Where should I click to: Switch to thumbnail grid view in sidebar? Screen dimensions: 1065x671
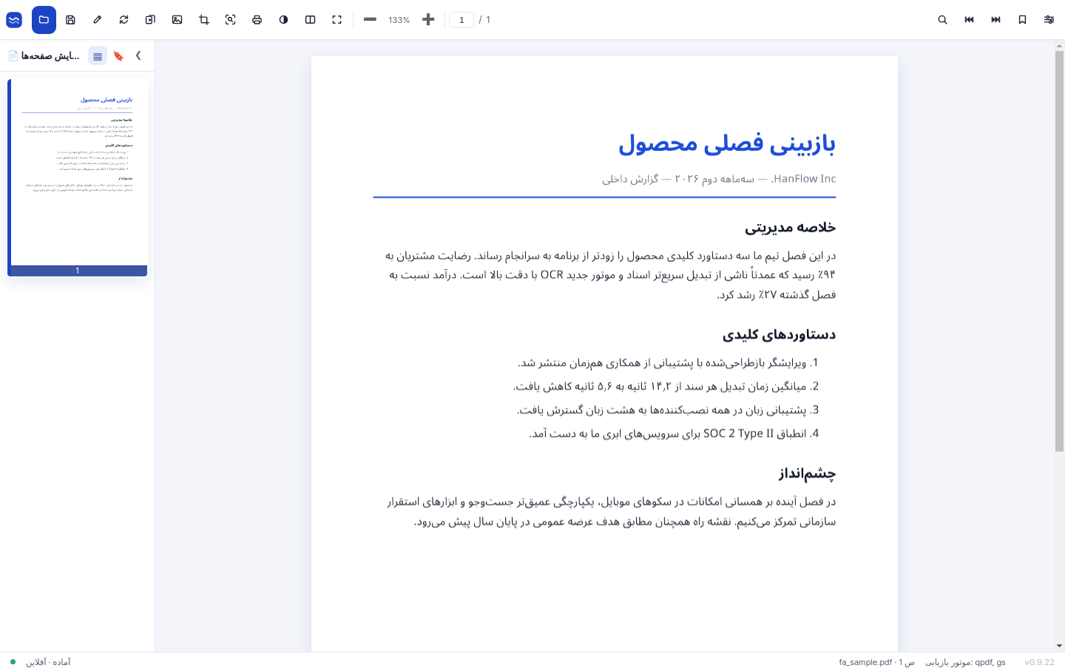(x=98, y=55)
